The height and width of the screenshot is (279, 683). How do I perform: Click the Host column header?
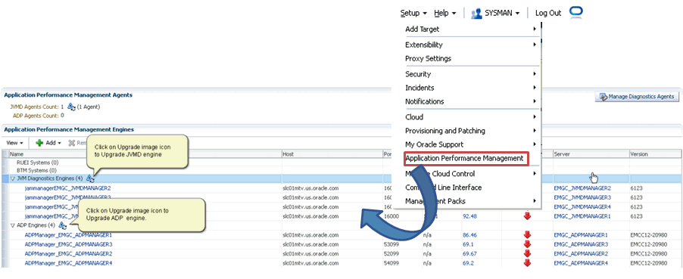(332, 154)
